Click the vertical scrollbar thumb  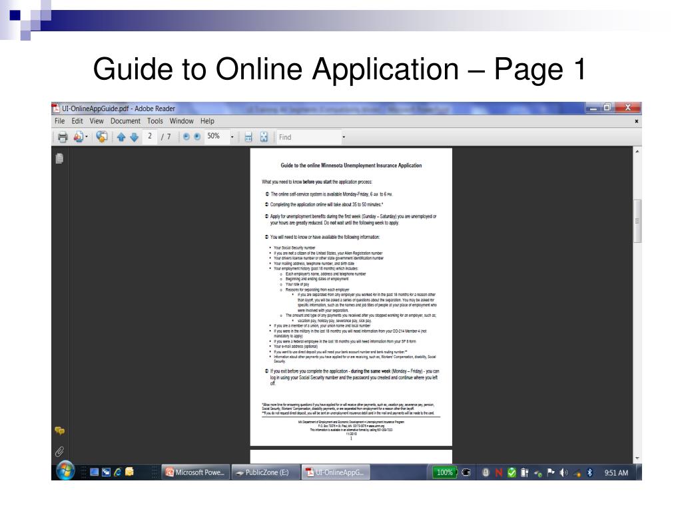pos(637,221)
